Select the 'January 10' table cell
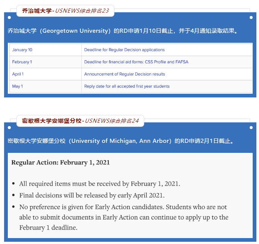The image size is (259, 244). coord(45,50)
